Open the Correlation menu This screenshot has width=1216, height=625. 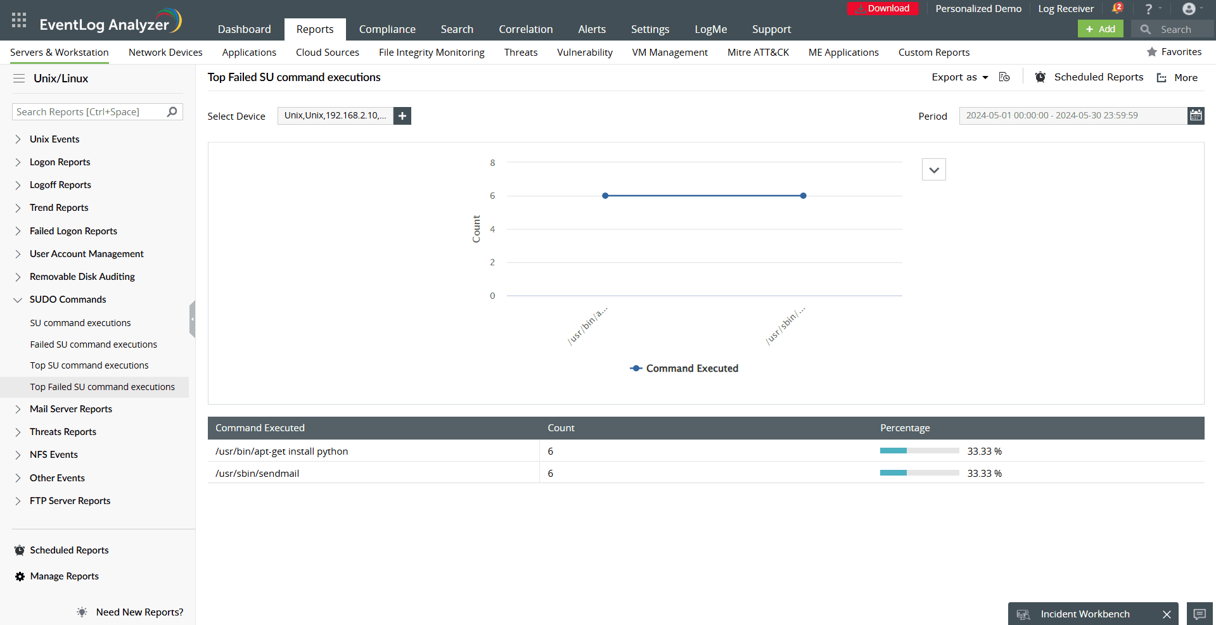click(525, 29)
